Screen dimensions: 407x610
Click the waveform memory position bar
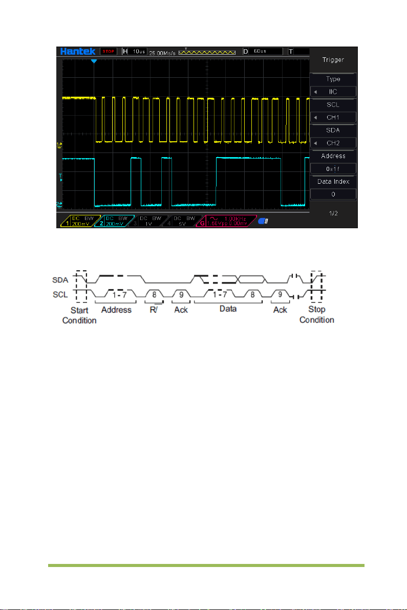(x=207, y=52)
